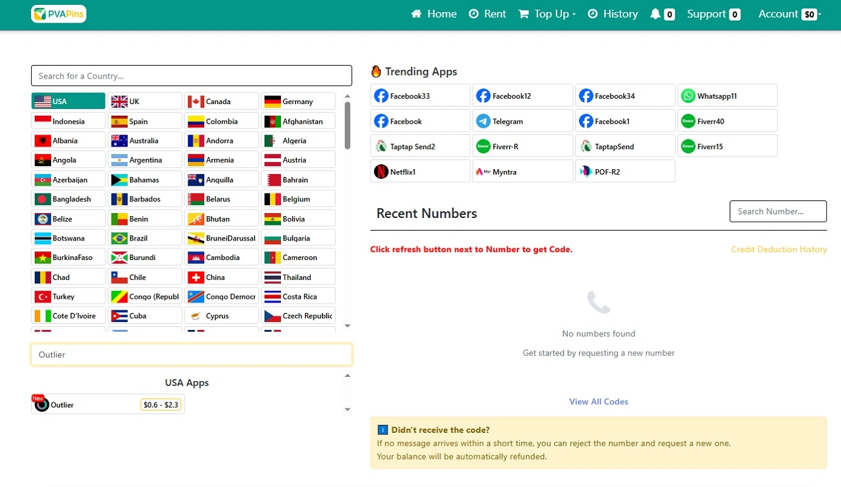Image resolution: width=841 pixels, height=487 pixels.
Task: Choose Czech Republic from the country list
Action: (299, 315)
